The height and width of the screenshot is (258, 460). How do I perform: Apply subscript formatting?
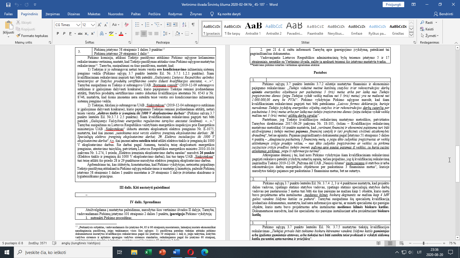(x=87, y=34)
